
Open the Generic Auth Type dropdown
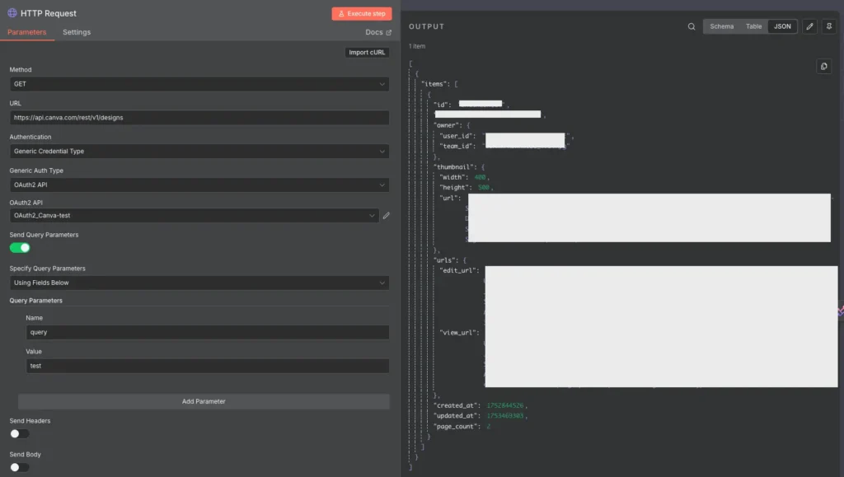click(x=199, y=185)
